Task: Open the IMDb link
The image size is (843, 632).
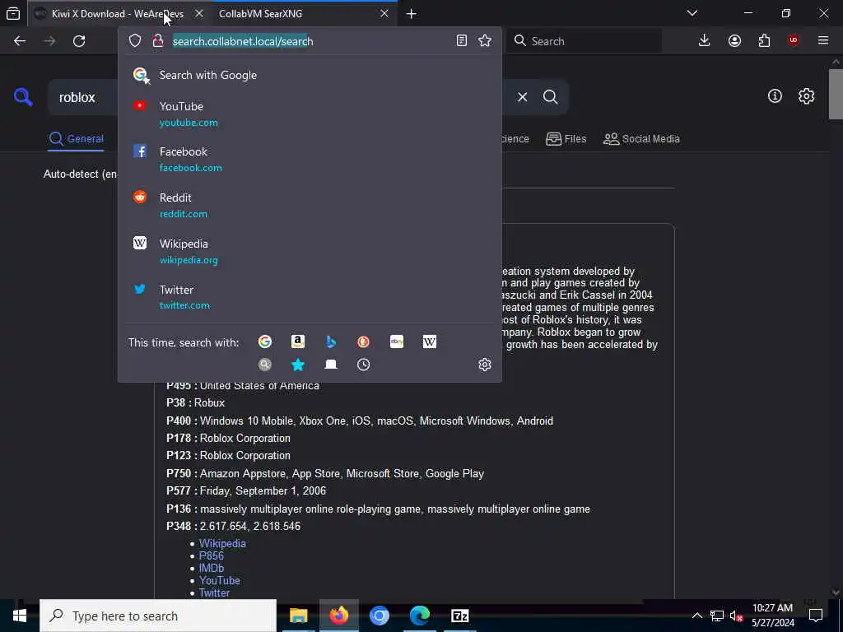Action: click(x=212, y=568)
